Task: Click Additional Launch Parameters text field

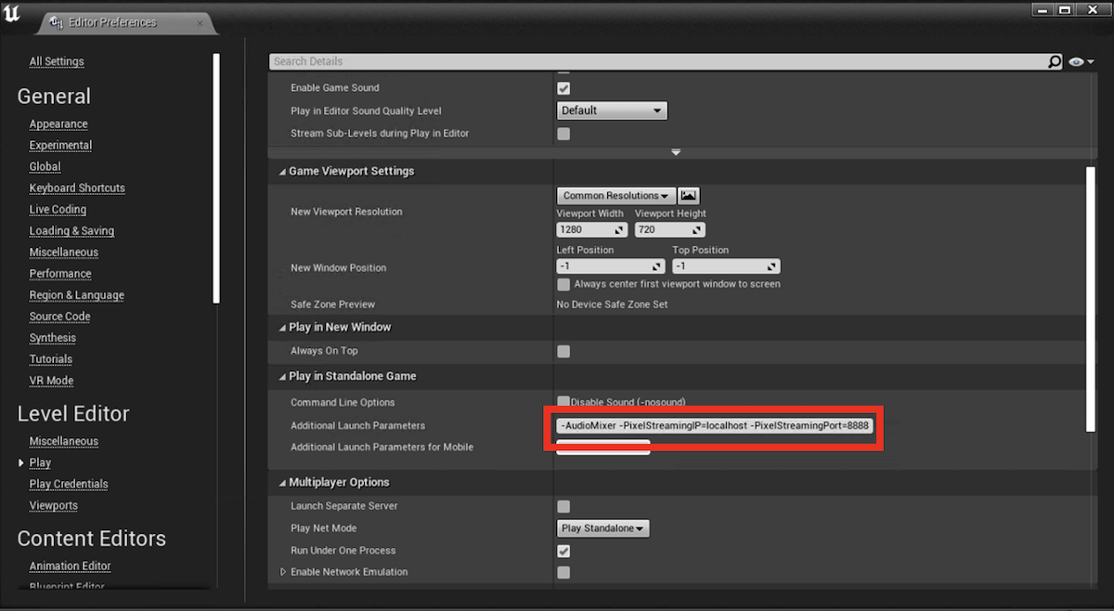Action: tap(714, 425)
